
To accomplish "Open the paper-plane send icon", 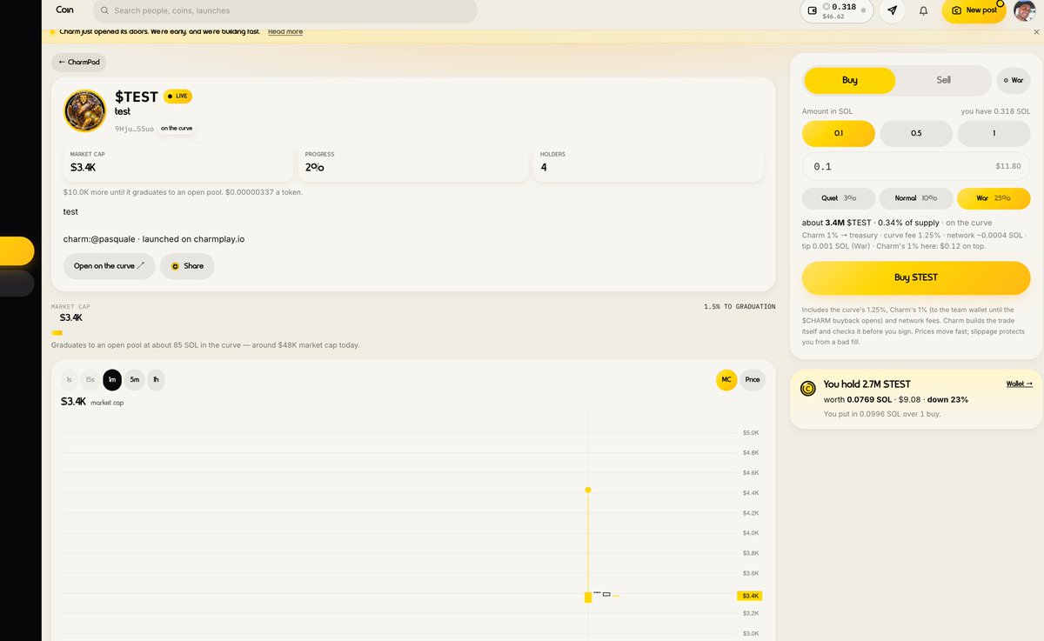I will (892, 10).
